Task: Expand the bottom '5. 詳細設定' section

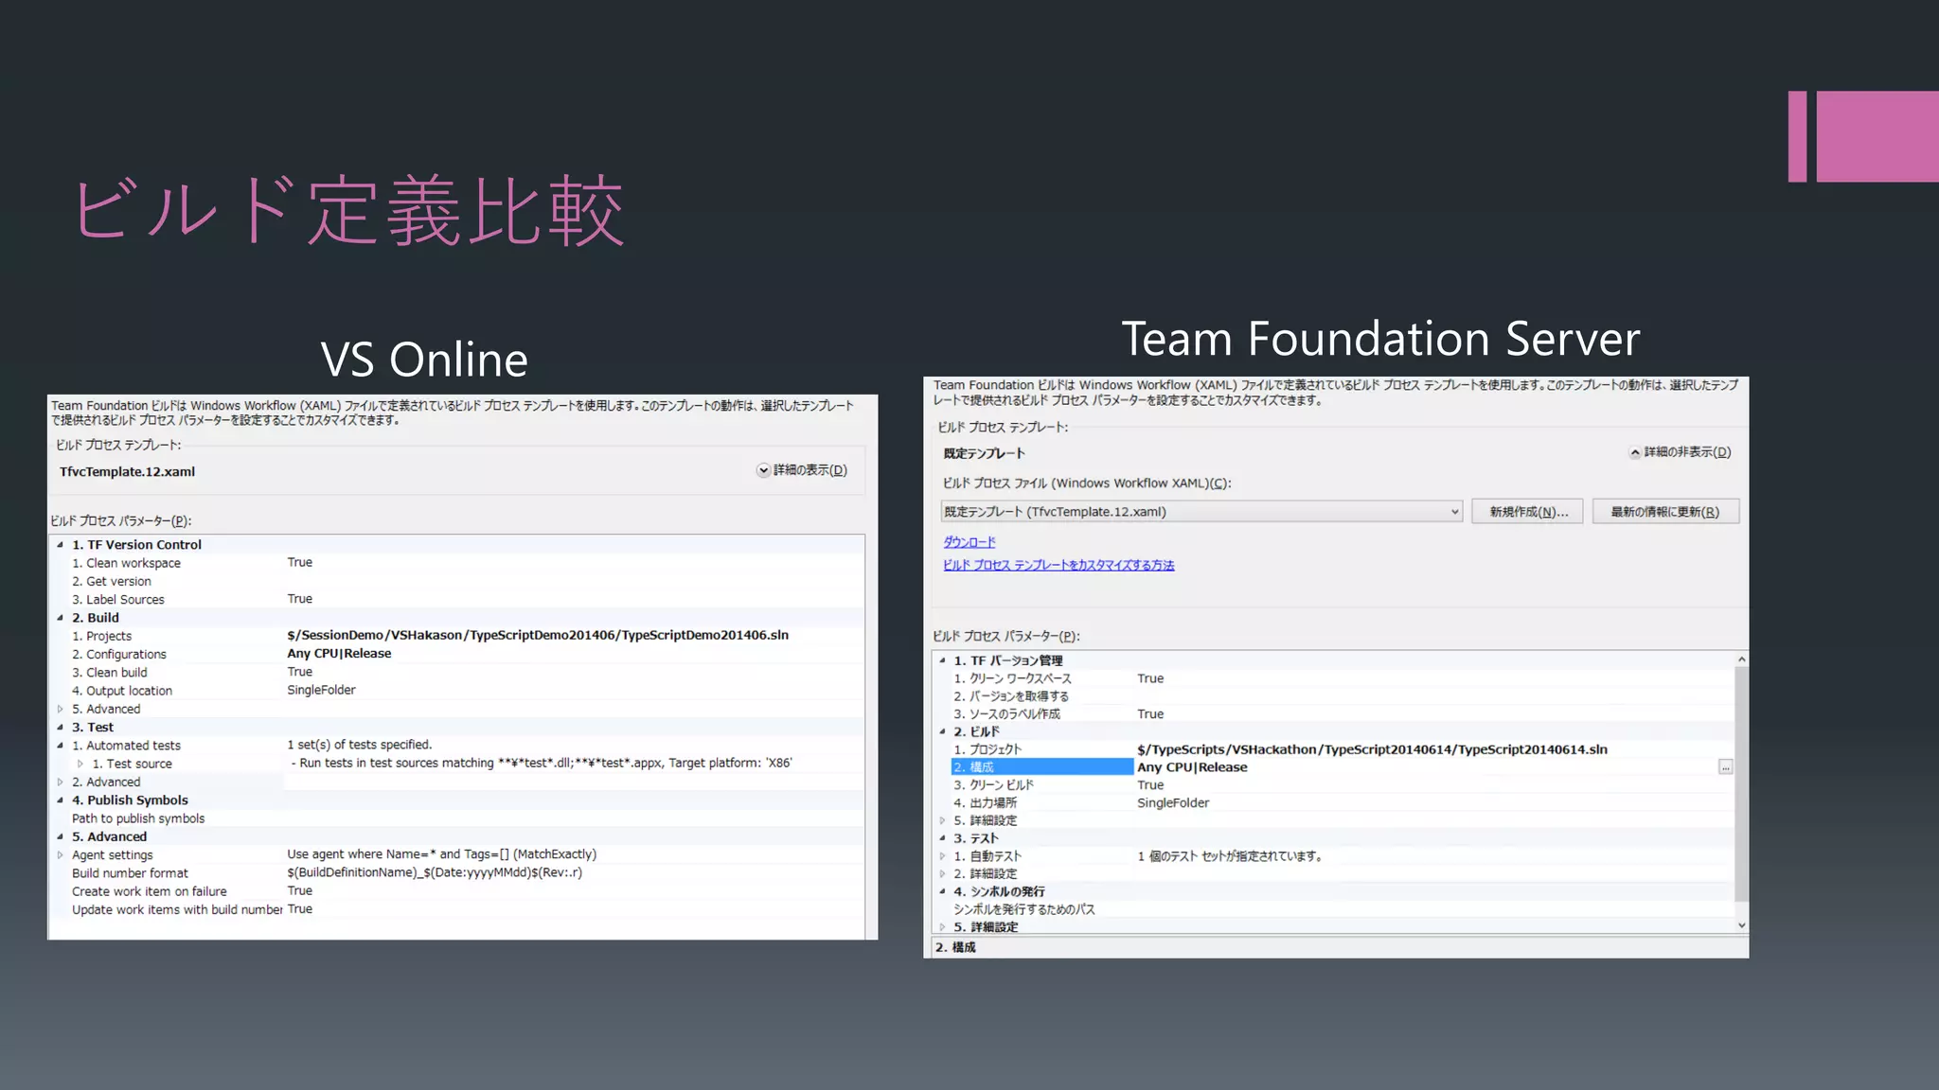Action: click(942, 927)
